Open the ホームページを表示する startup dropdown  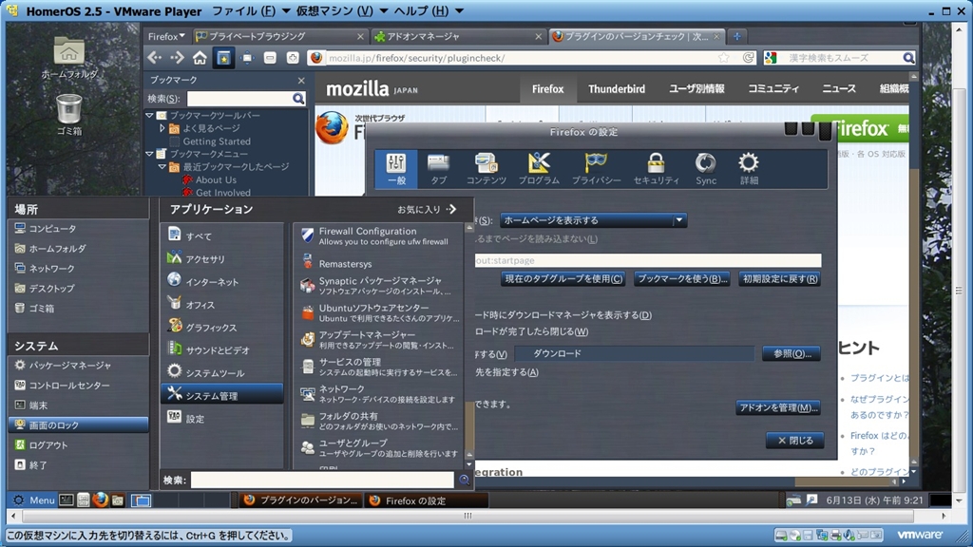593,220
